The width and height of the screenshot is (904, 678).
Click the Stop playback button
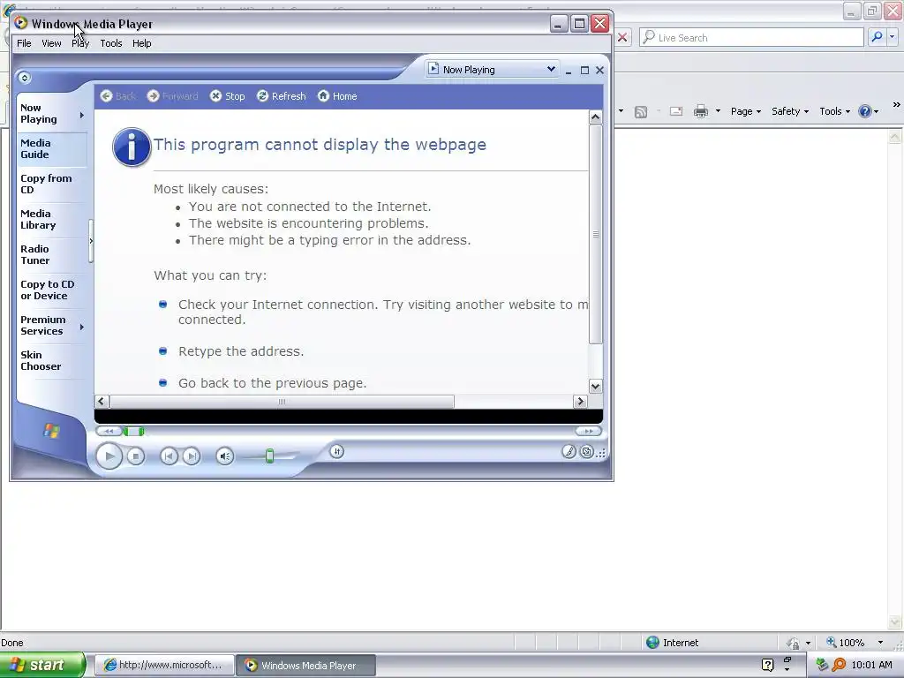tap(135, 456)
